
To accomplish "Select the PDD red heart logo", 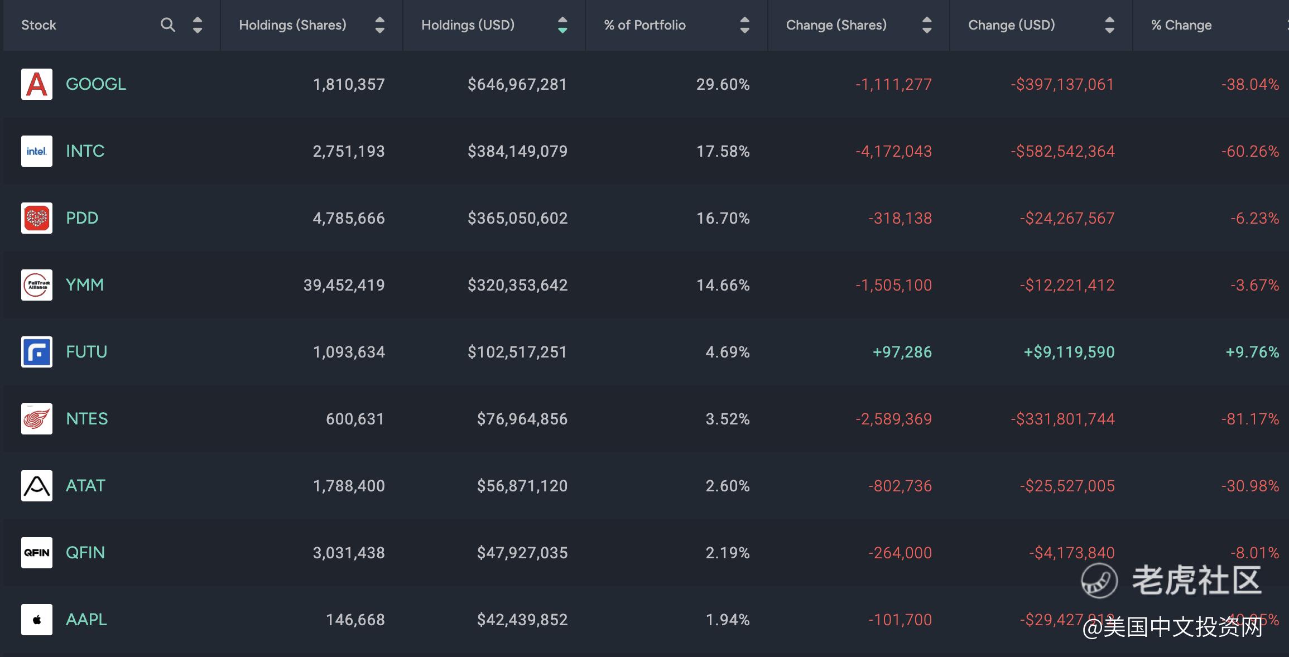I will 37,218.
